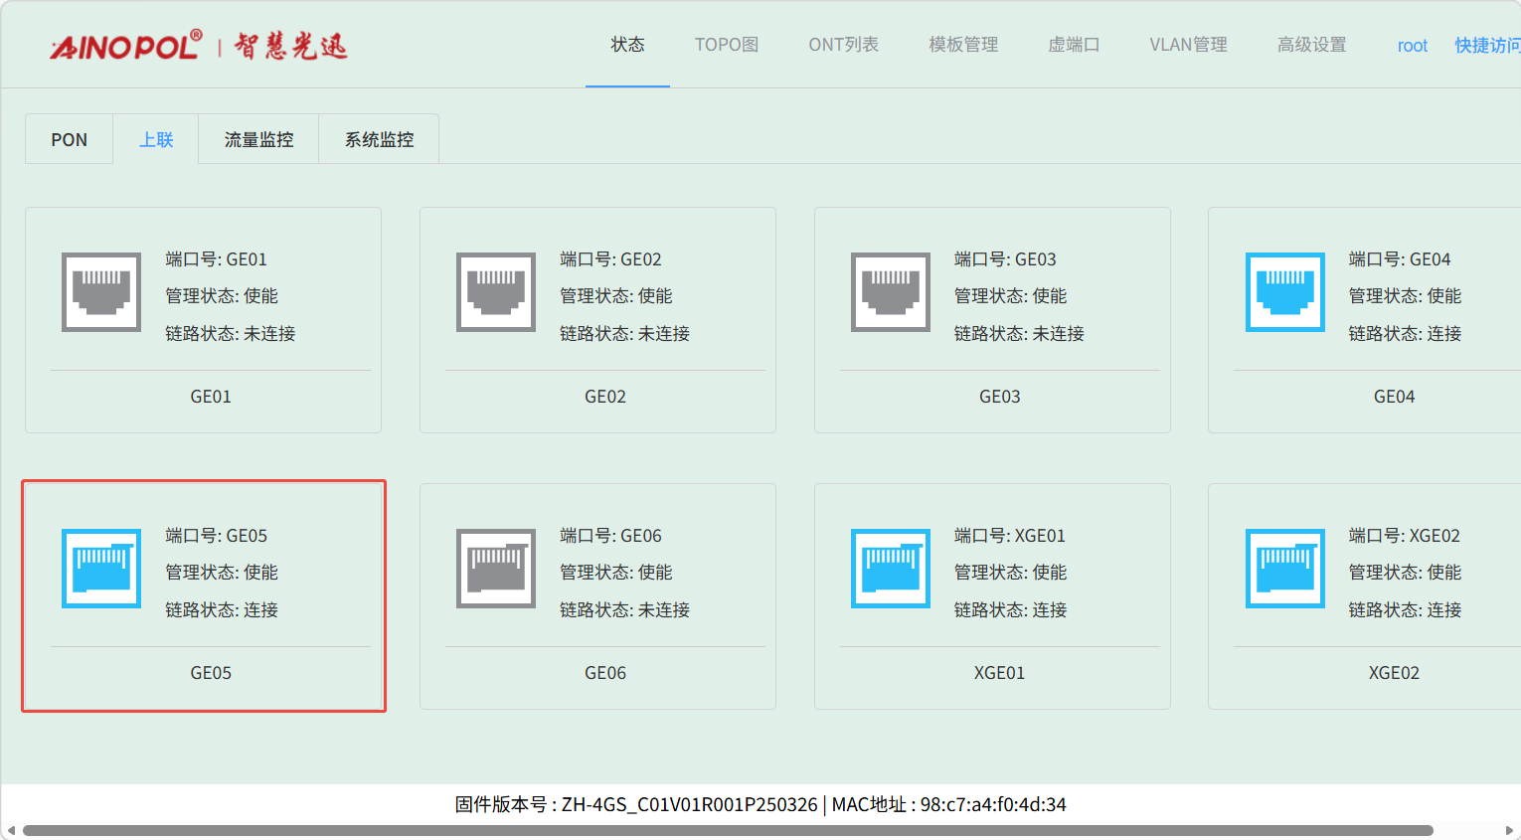The width and height of the screenshot is (1521, 840).
Task: Open 模板管理 in the top menu
Action: click(962, 45)
